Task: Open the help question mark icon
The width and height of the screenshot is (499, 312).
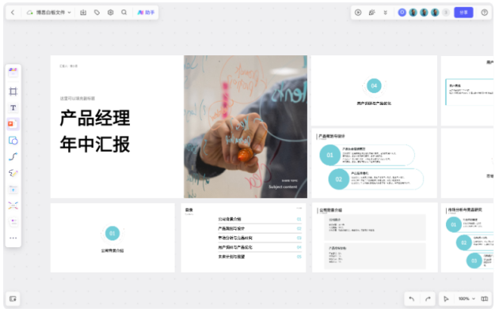Action: pos(485,13)
